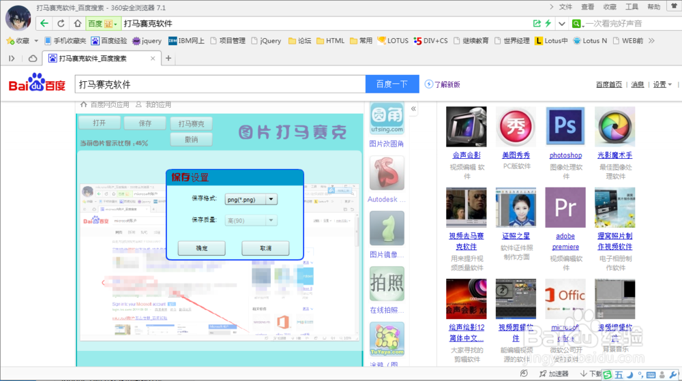Screen dimensions: 682x381
Task: Click the browser search engine magnifier icon
Action: click(576, 23)
